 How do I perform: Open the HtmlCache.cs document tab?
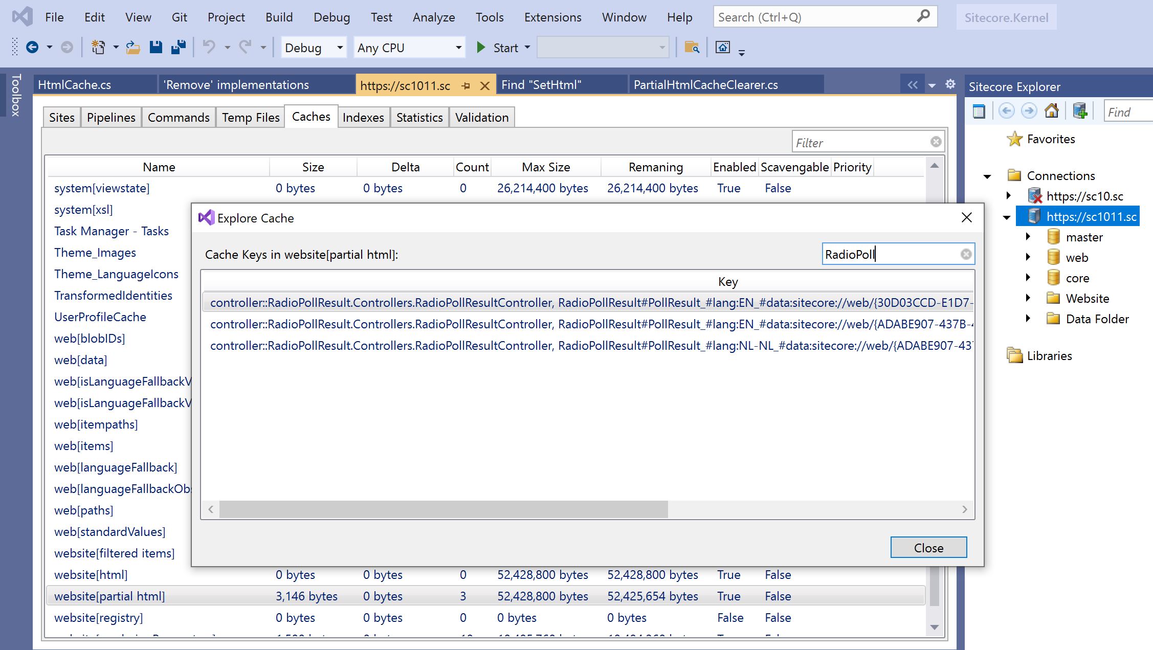pyautogui.click(x=95, y=84)
